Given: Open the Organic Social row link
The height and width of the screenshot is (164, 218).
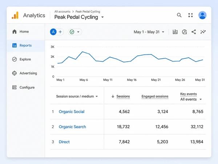Looking at the screenshot, I should point(72,112).
